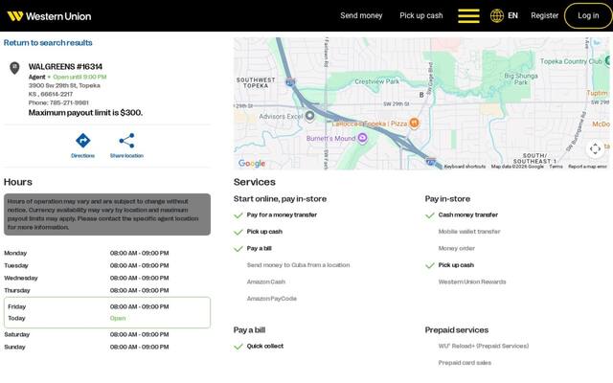Click the Wednesday hours row
613x383 pixels.
(106, 278)
